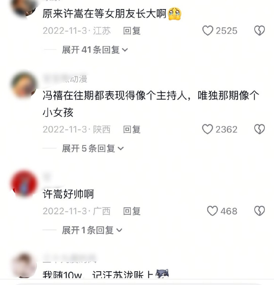Screen dimensions: 274x285
Task: Select the comment starting with 冯禧在往期
Action: click(151, 104)
